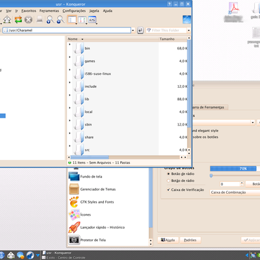Click the include folder icon
The width and height of the screenshot is (260, 260).
79,86
